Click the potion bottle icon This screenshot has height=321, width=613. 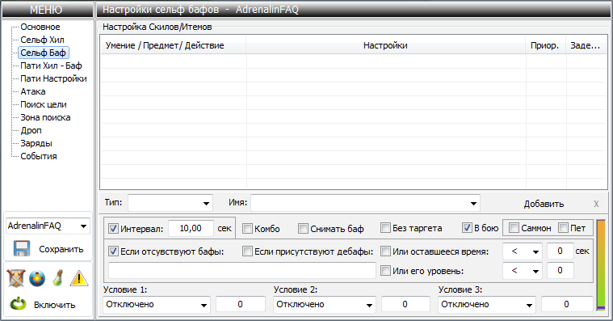[58, 278]
